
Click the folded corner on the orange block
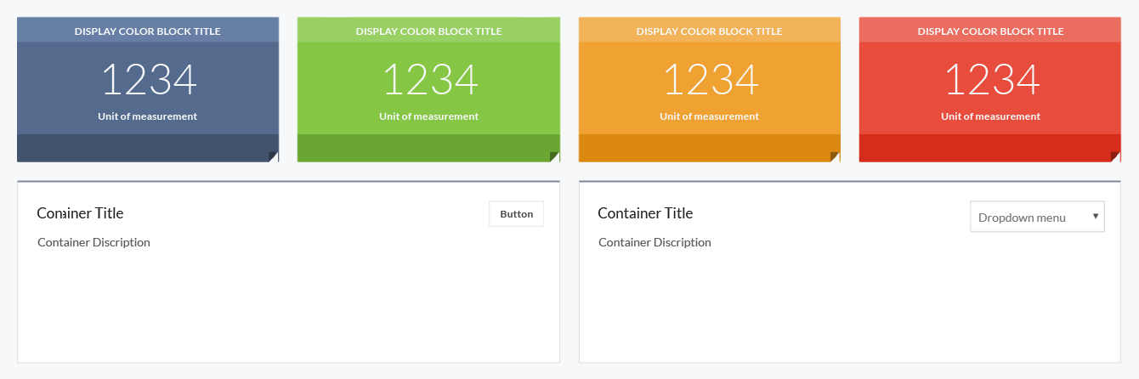[835, 156]
